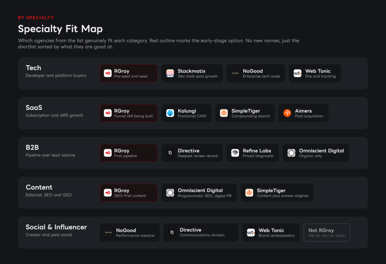Click 'Pre-seed and seed' subtitle text
Viewport: 386px width, 264px height.
point(131,76)
